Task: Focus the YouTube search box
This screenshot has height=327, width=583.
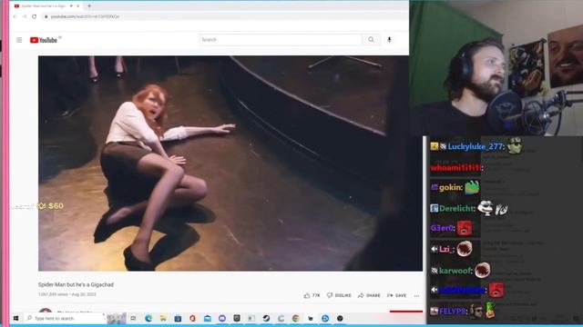Action: (x=281, y=40)
